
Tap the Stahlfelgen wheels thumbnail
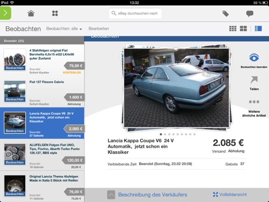point(15,60)
